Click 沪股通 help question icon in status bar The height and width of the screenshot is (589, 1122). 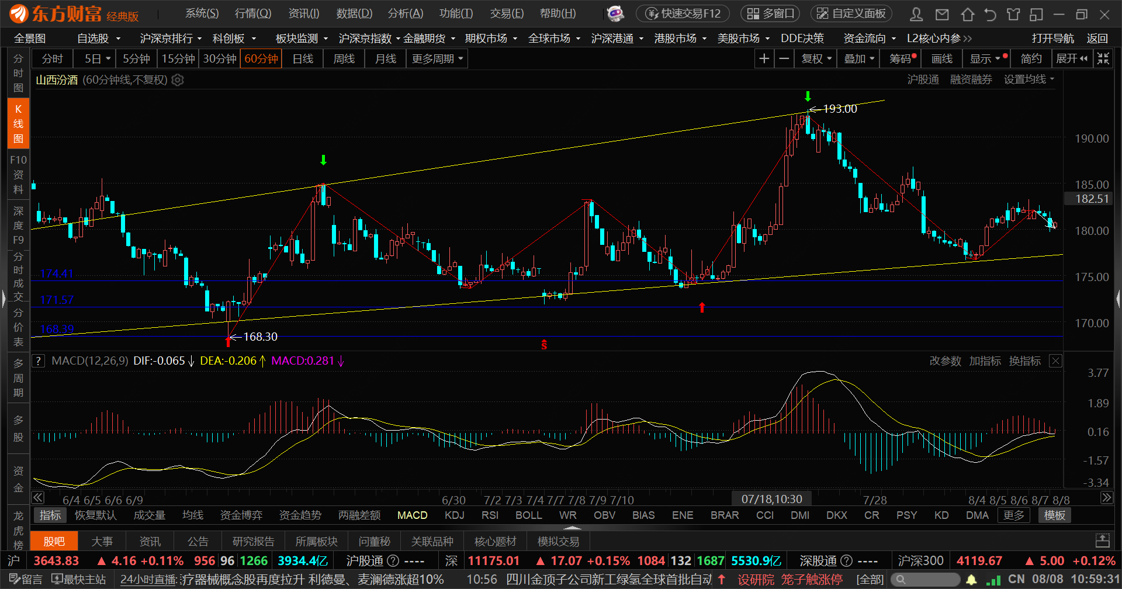tap(393, 561)
